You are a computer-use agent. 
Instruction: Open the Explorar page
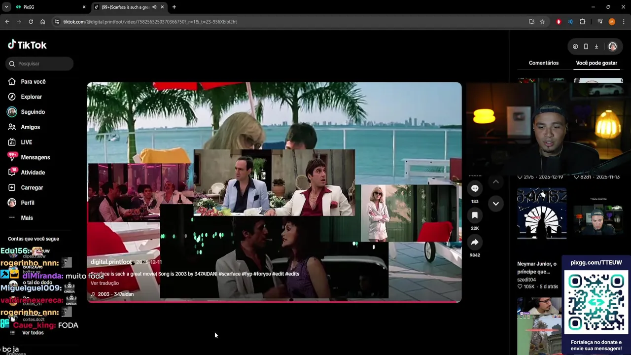click(x=31, y=97)
